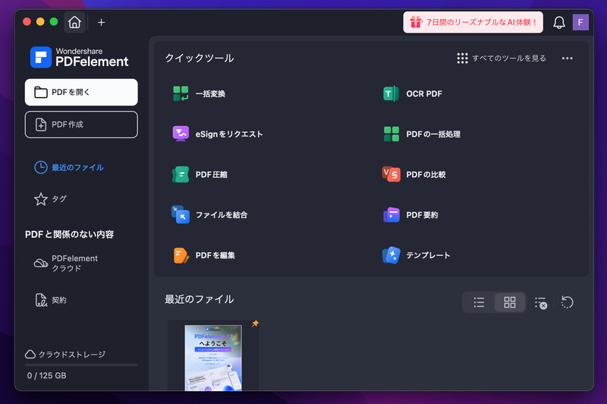This screenshot has height=404, width=607.
Task: Click the clear recent files list icon
Action: point(541,303)
